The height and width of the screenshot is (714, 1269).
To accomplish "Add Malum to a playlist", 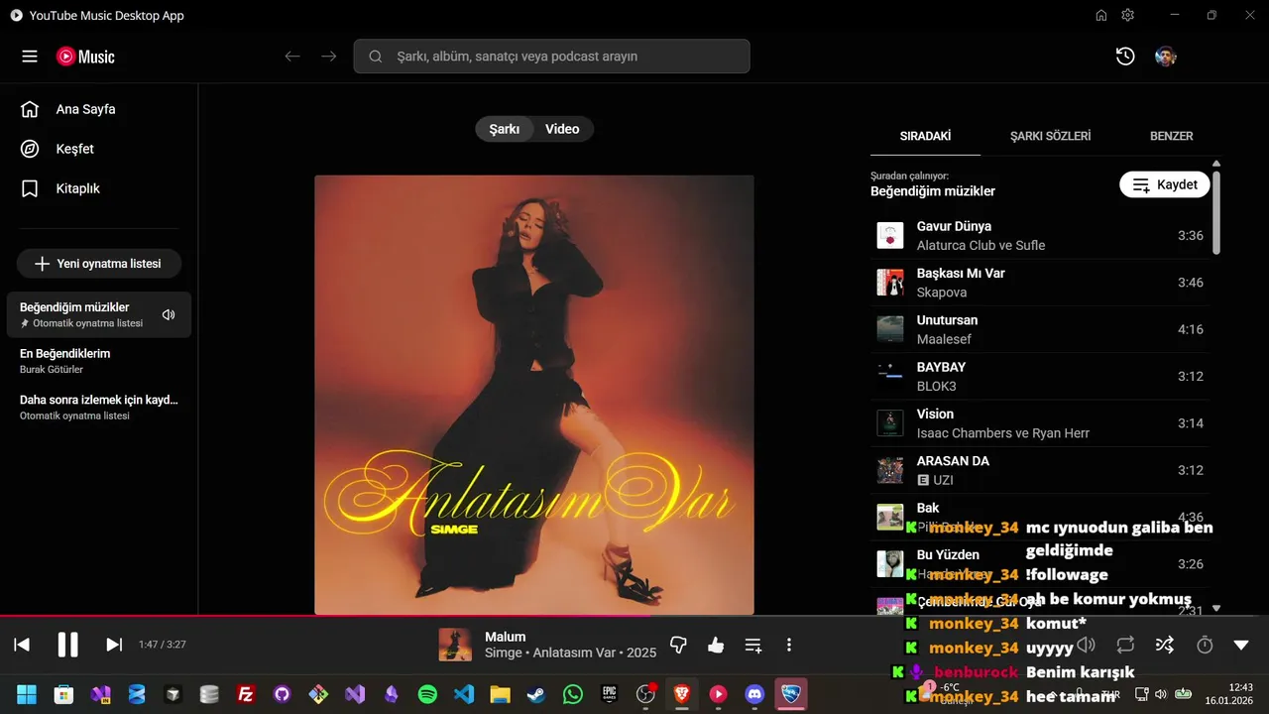I will click(x=753, y=645).
